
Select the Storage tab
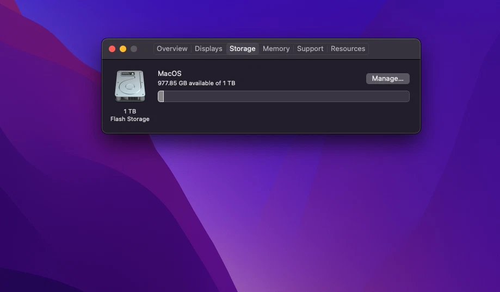[242, 49]
